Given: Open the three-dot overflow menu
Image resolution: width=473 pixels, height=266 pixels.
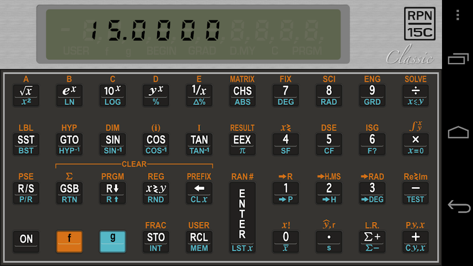Looking at the screenshot, I should coord(458,15).
